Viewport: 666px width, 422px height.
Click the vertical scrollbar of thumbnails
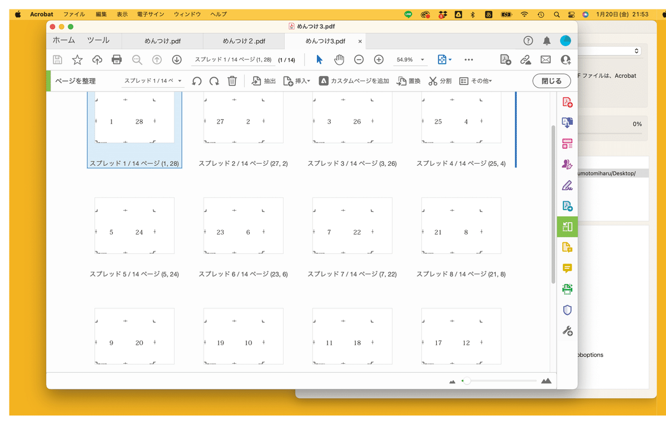(553, 205)
